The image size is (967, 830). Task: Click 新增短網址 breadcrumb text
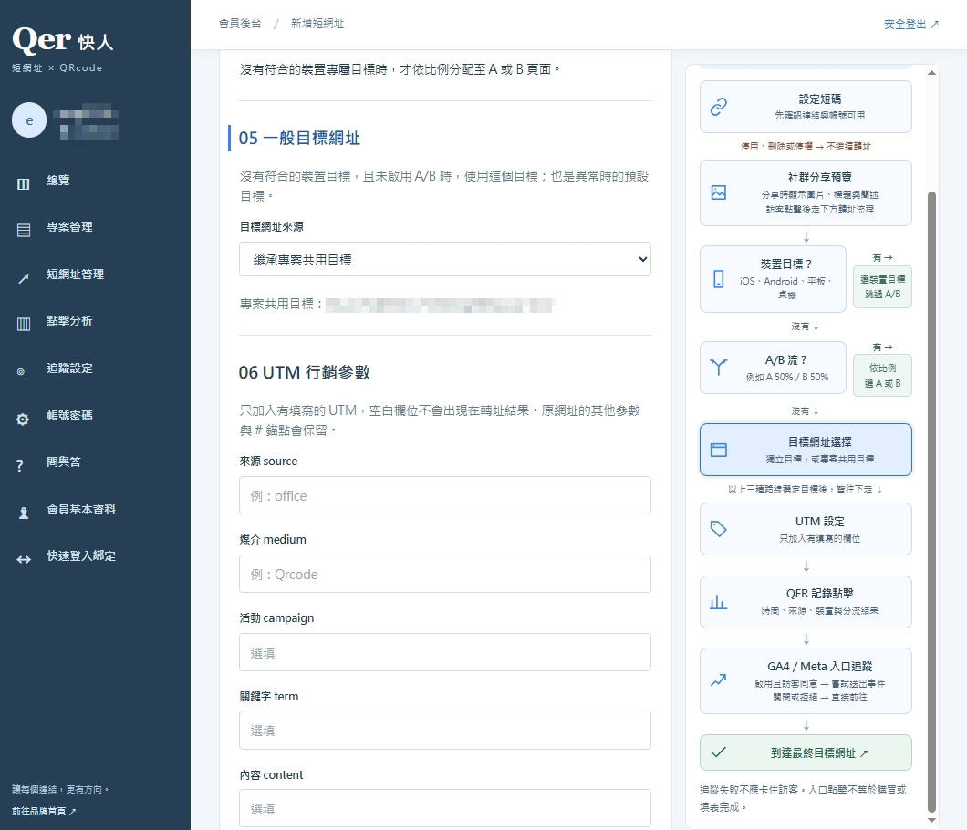pos(317,24)
